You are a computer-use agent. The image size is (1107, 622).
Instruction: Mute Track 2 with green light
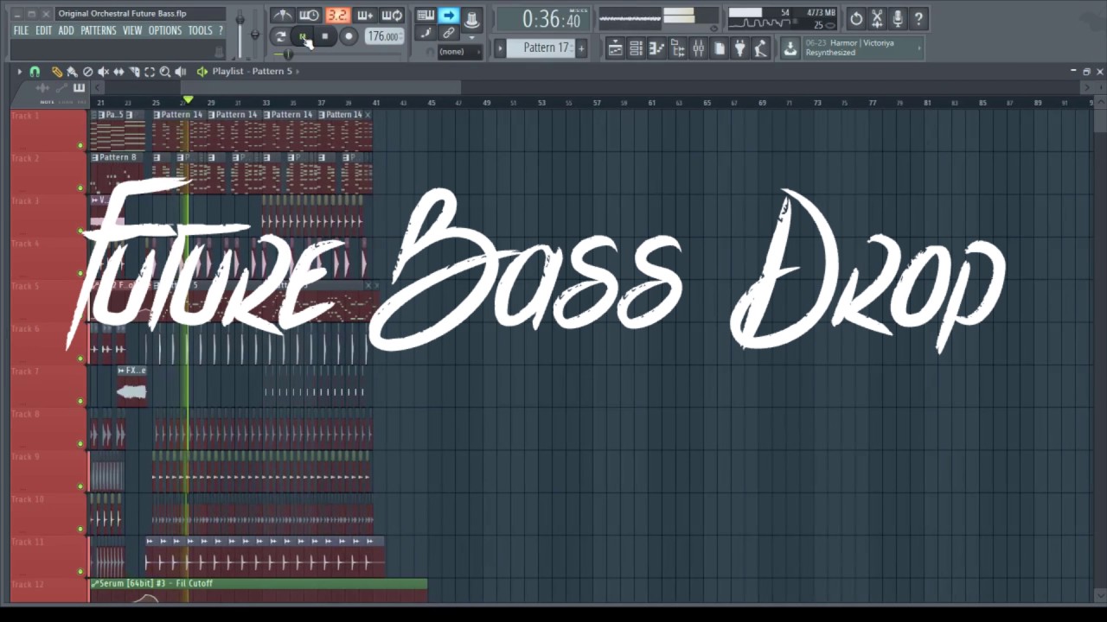click(80, 187)
